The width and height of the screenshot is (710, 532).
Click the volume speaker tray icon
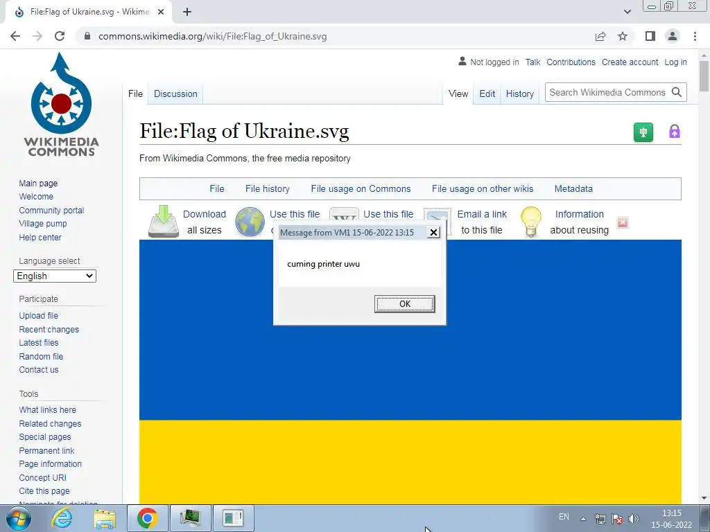(634, 519)
